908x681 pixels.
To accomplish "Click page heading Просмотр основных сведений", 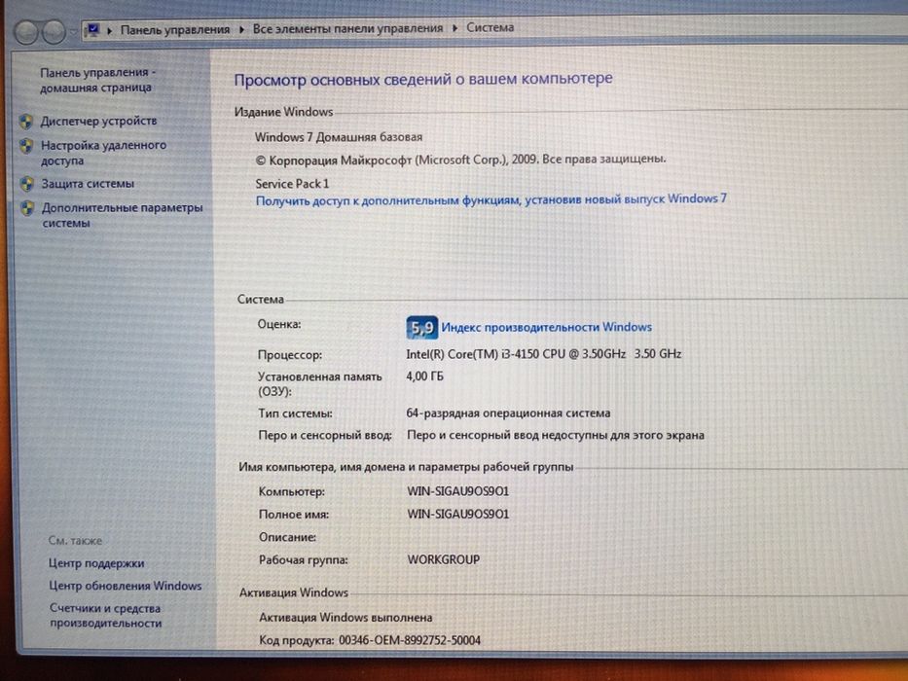I will [423, 80].
